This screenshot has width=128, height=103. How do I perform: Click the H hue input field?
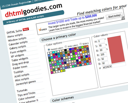(x=101, y=41)
